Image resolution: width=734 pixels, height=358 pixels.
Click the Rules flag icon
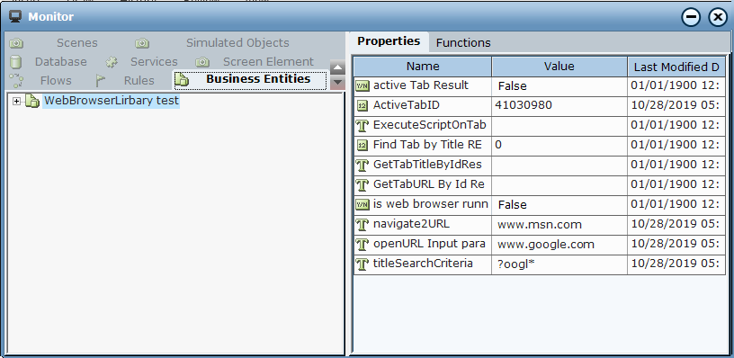[100, 80]
